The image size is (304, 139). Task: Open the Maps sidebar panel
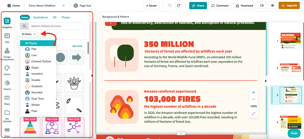(x=7, y=100)
